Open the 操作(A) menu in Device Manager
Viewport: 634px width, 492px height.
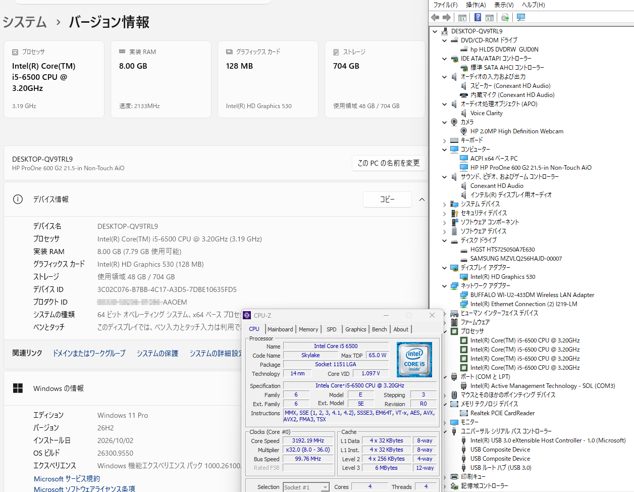[476, 5]
